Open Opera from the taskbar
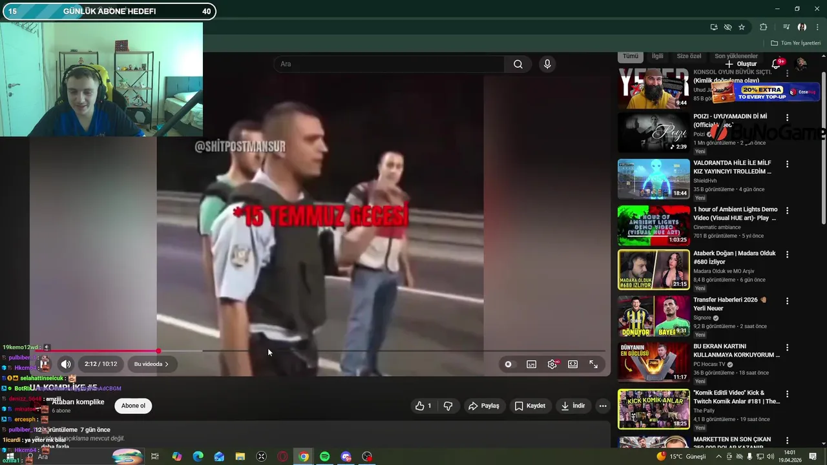 click(x=282, y=457)
